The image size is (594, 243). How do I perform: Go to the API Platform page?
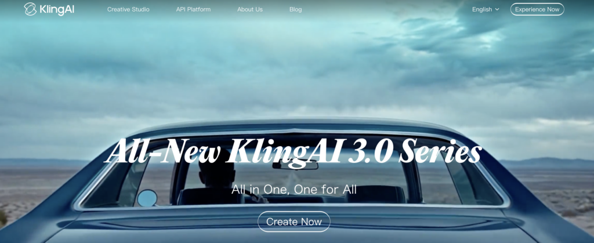click(x=193, y=9)
